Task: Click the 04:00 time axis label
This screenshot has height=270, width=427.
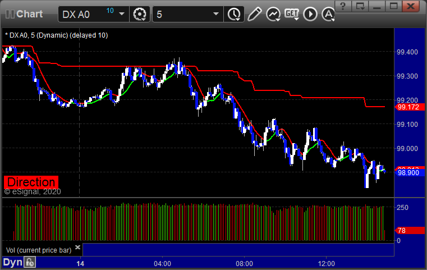Action: [x=163, y=264]
